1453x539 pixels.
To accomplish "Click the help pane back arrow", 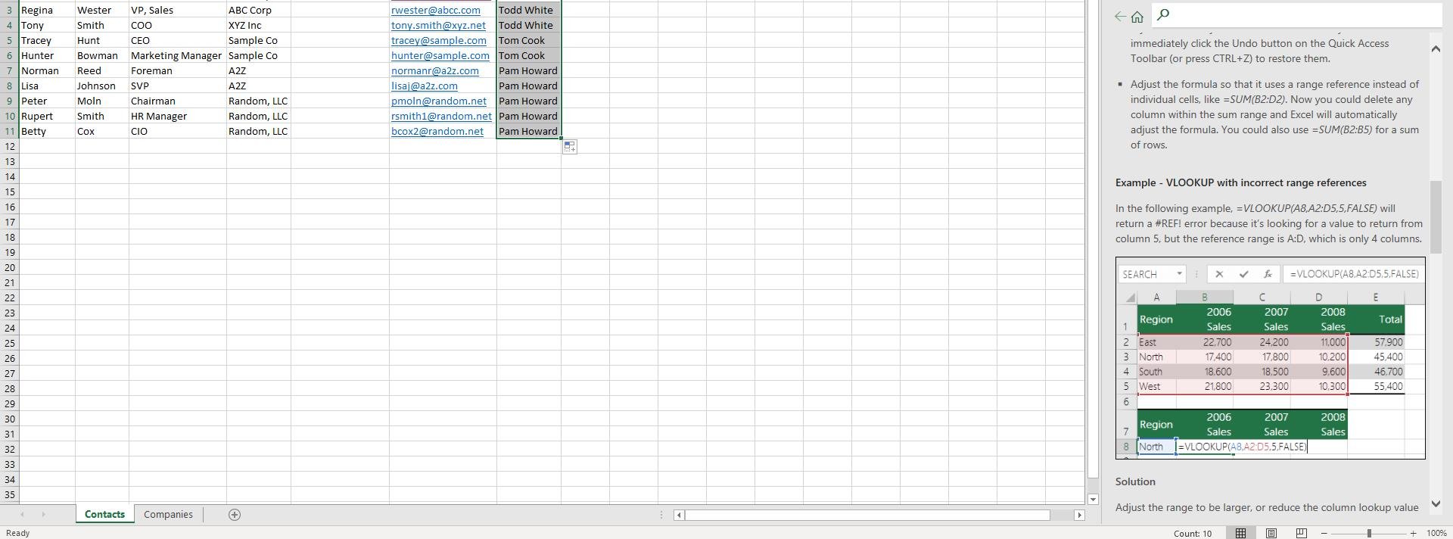I will [x=1120, y=16].
